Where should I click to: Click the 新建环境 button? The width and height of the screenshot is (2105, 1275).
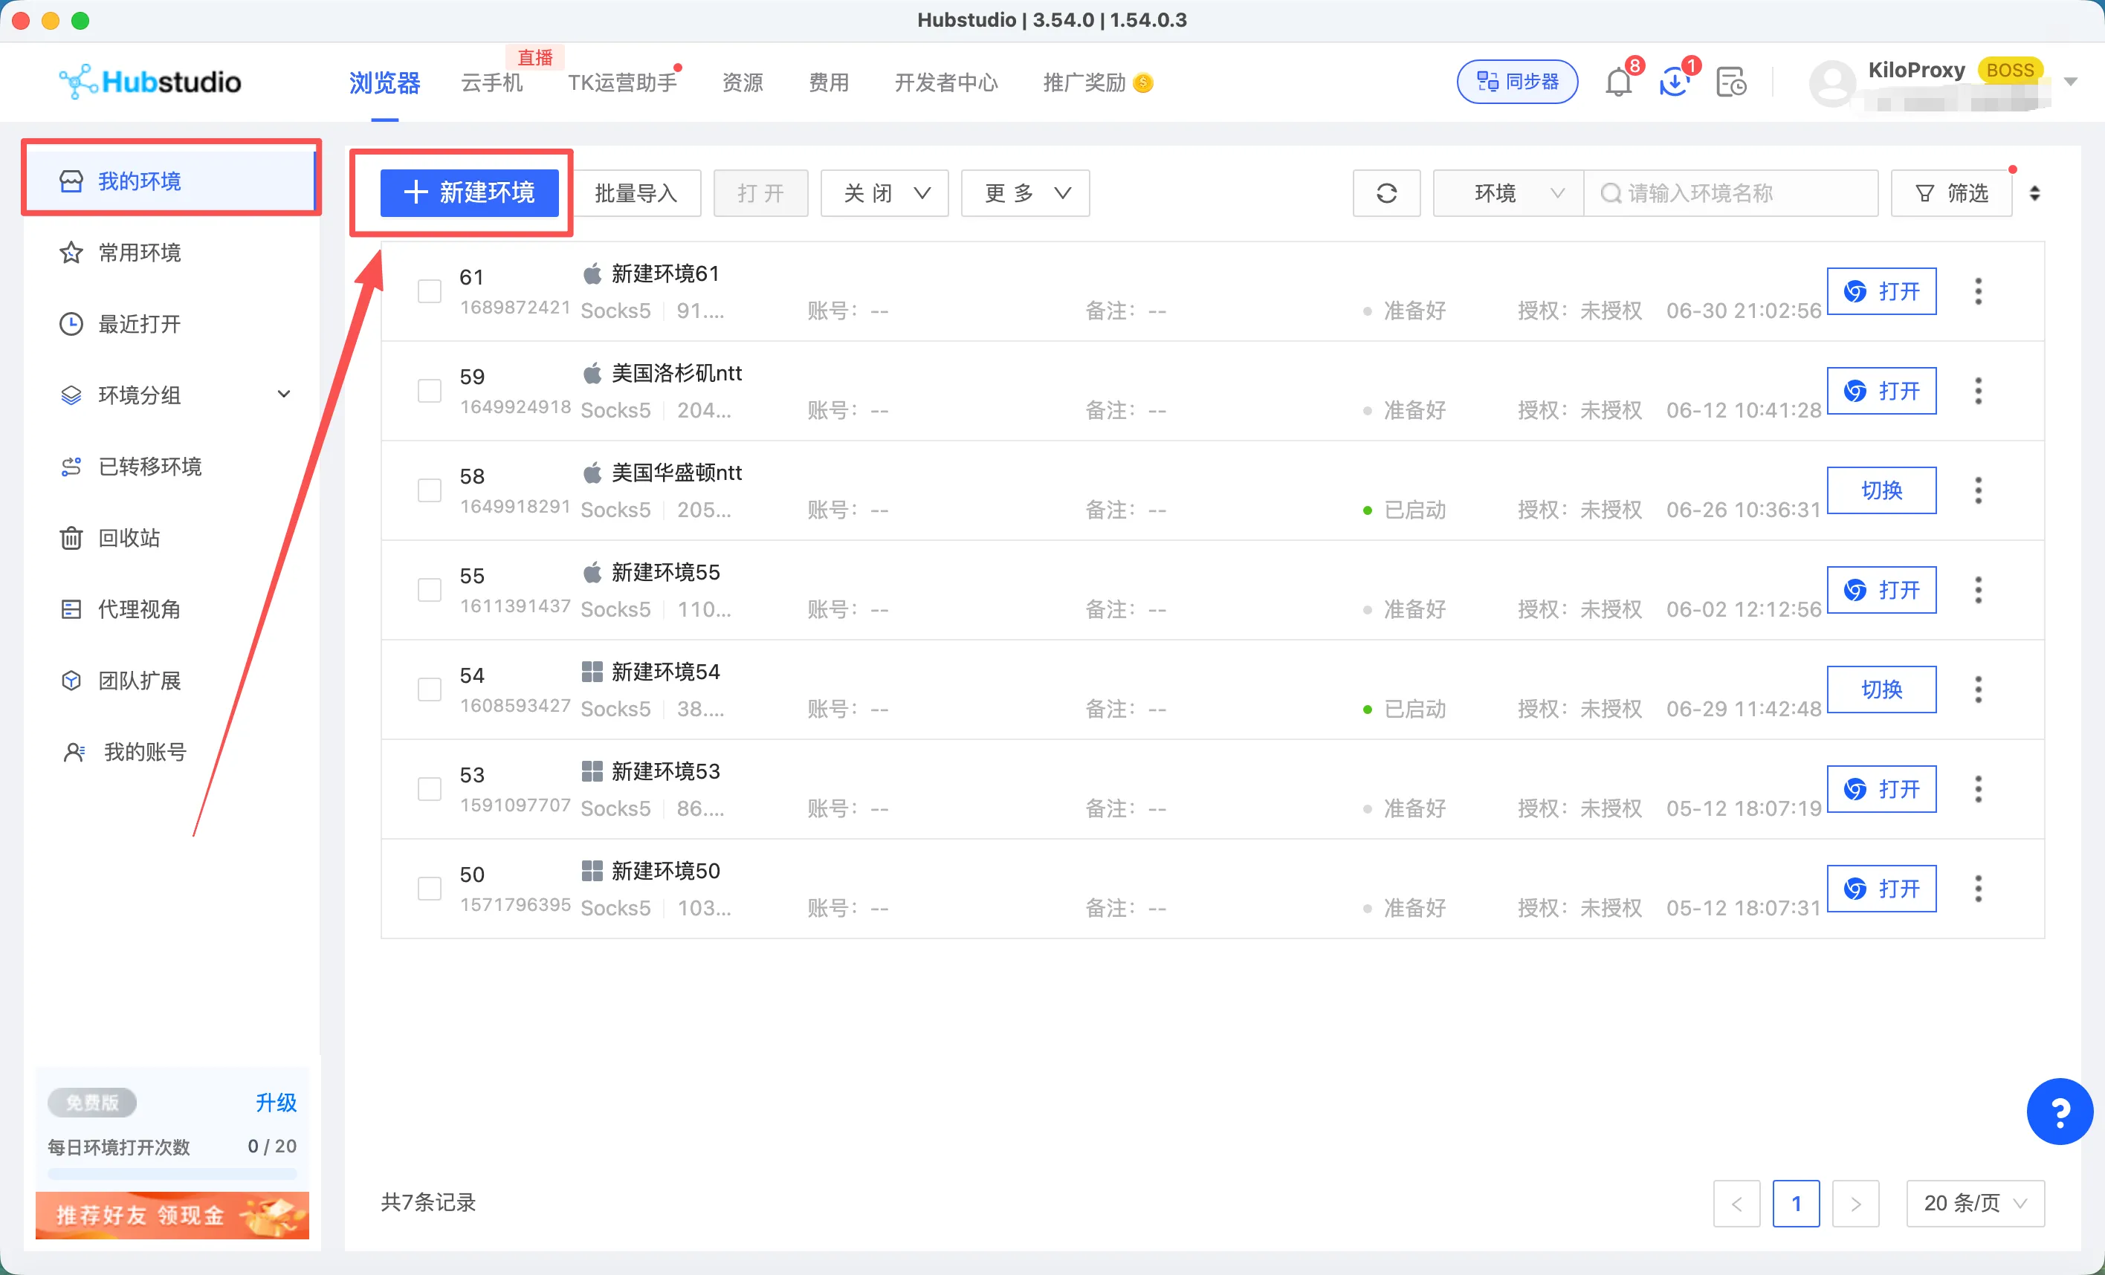[469, 193]
